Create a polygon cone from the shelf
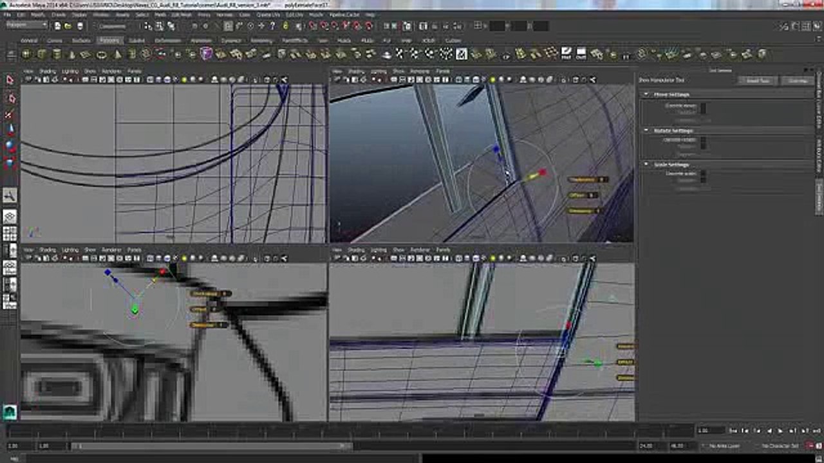Image resolution: width=824 pixels, height=463 pixels. 72,55
